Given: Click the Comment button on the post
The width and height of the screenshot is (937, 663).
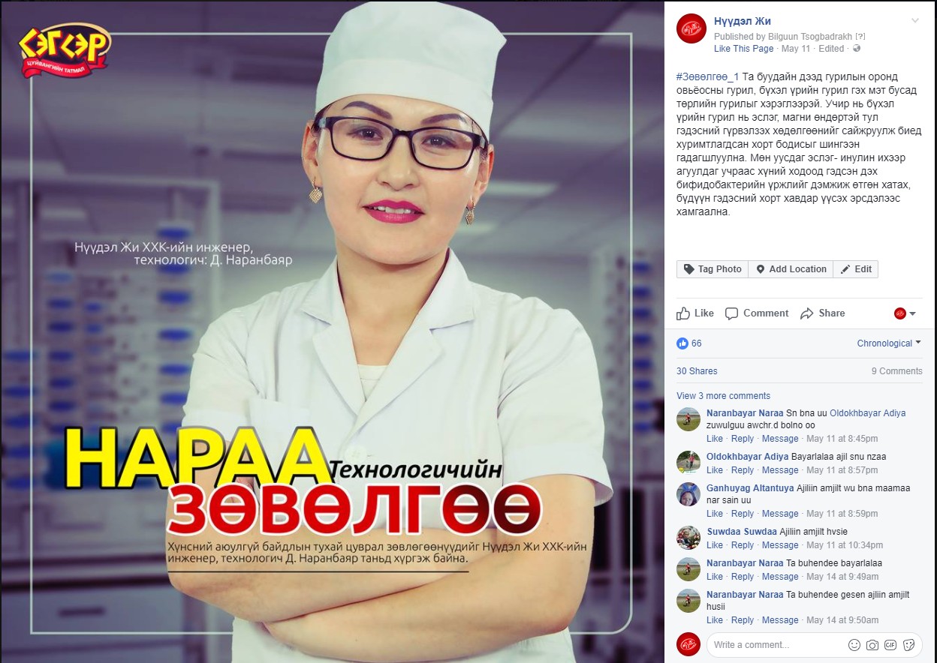Looking at the screenshot, I should tap(757, 313).
